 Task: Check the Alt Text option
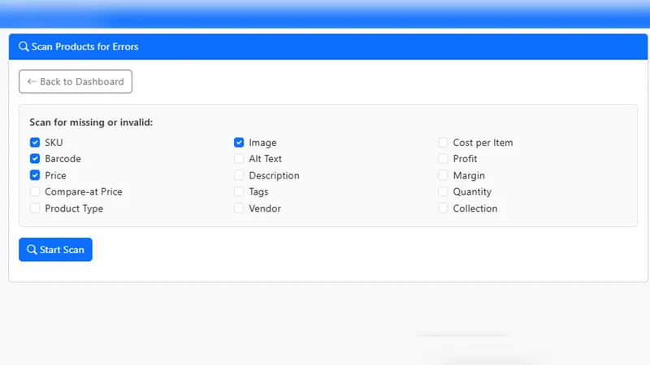pyautogui.click(x=239, y=158)
